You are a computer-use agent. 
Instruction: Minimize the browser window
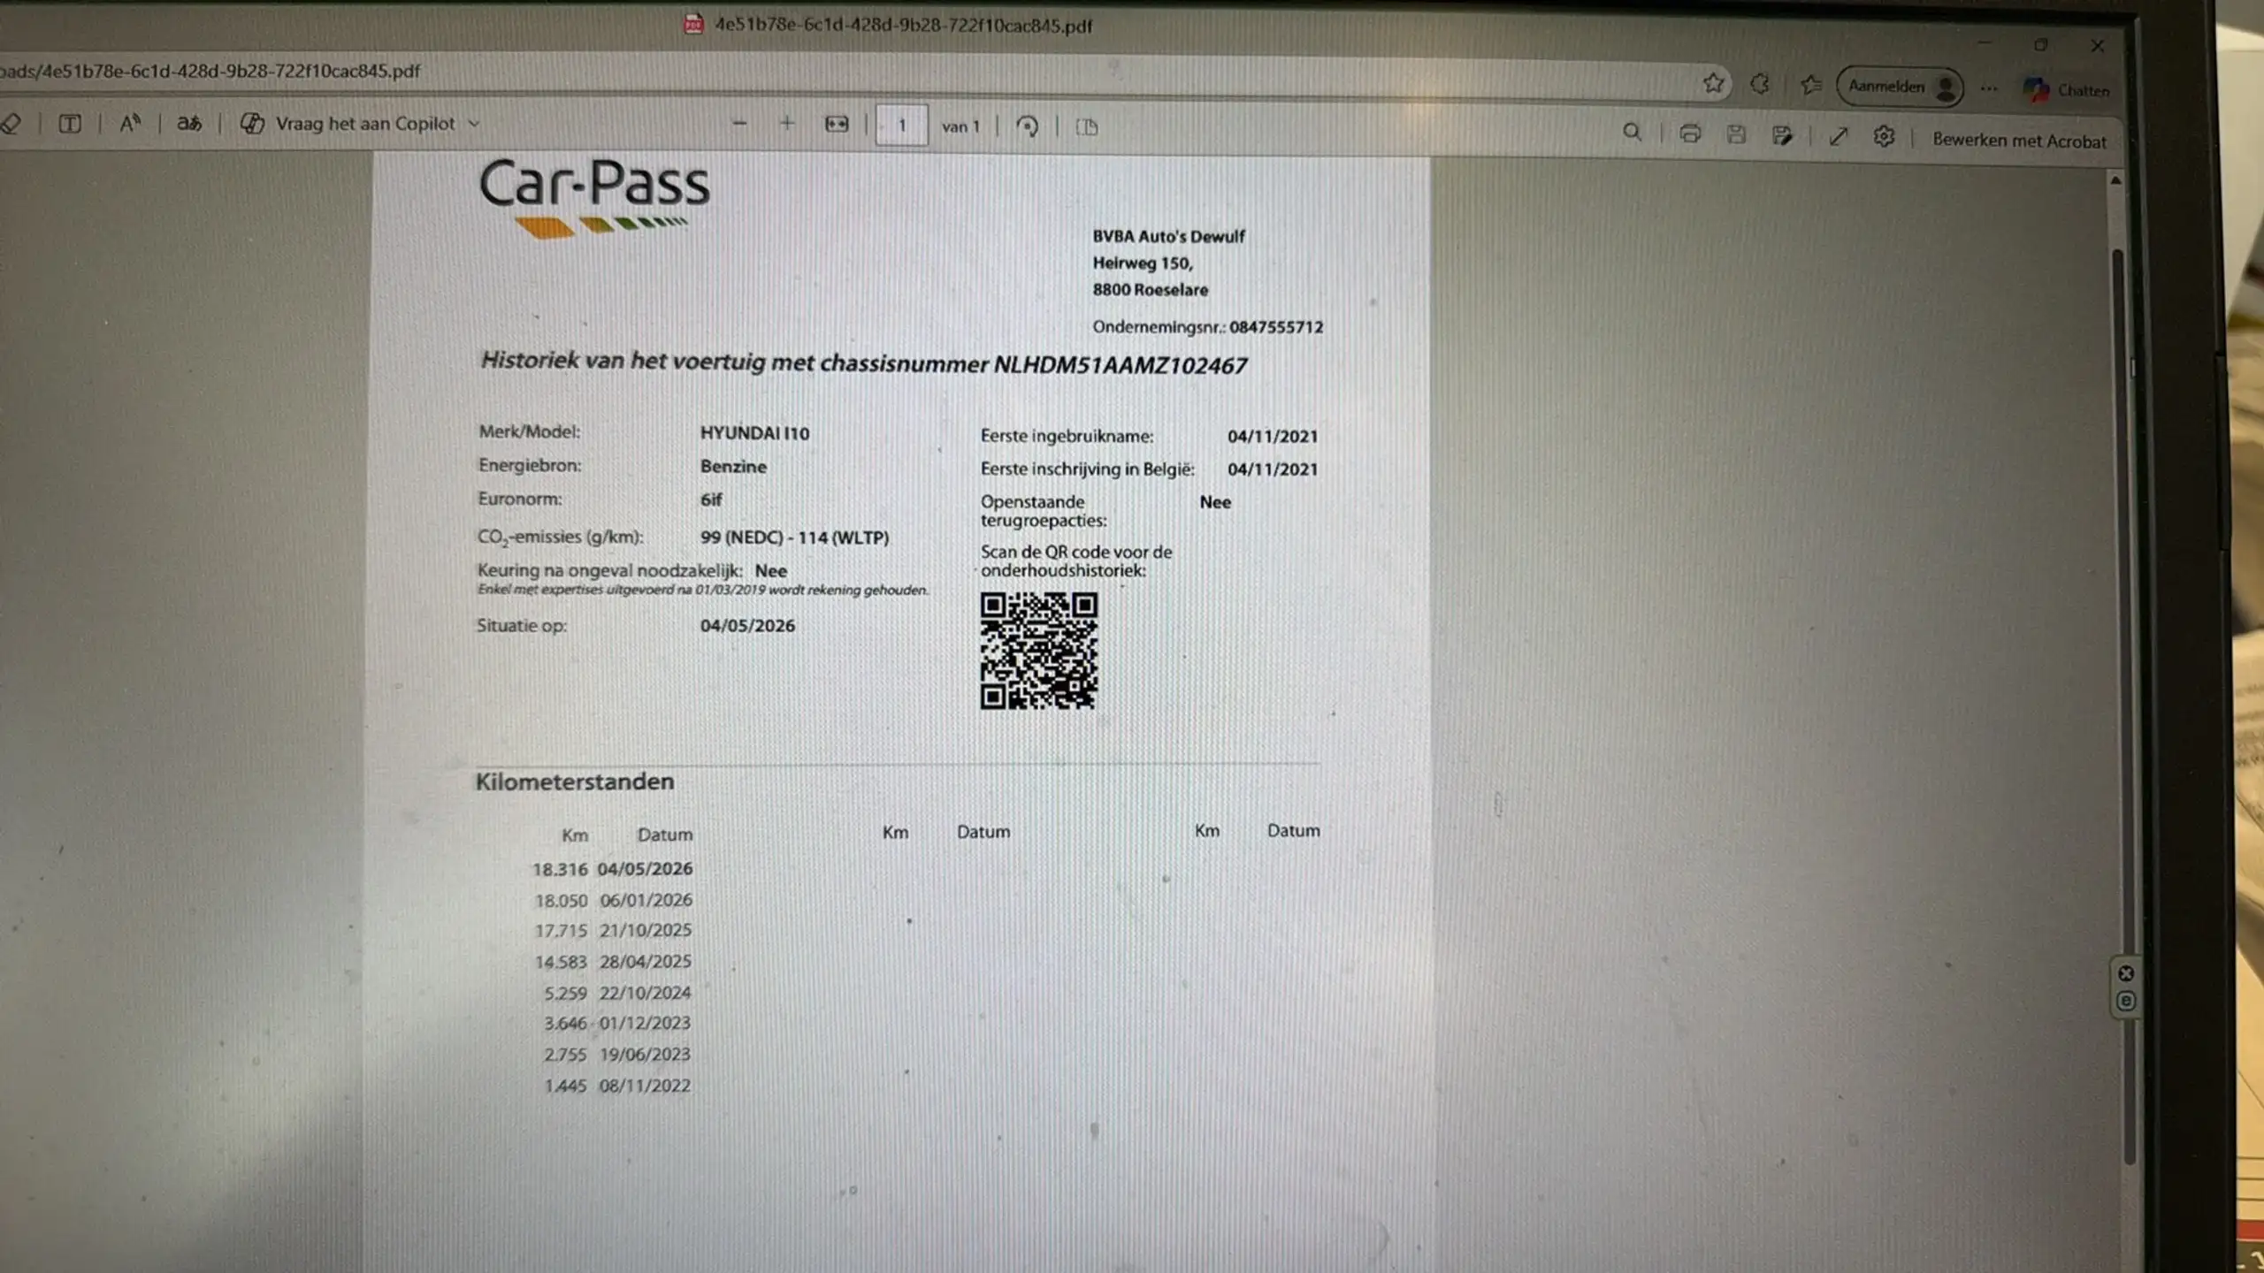[x=1985, y=42]
